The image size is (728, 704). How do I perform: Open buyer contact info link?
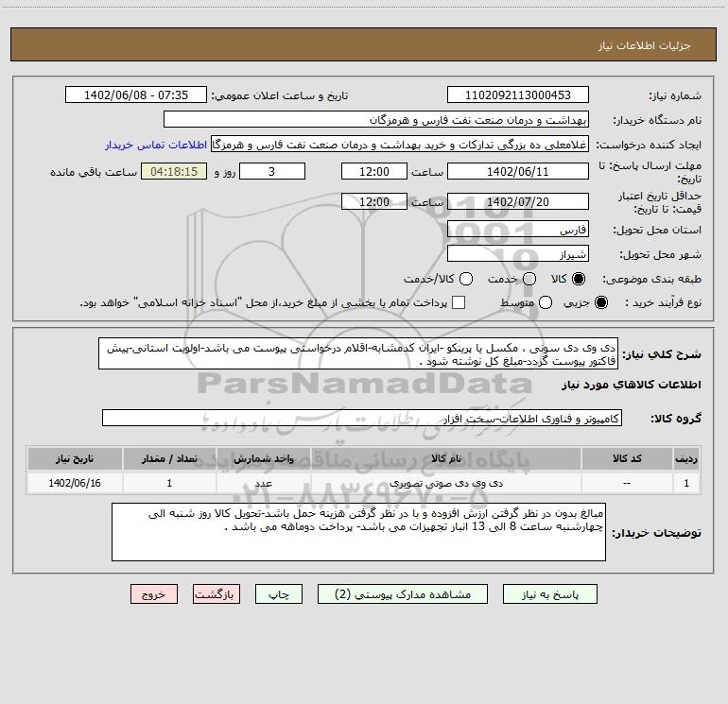[156, 145]
